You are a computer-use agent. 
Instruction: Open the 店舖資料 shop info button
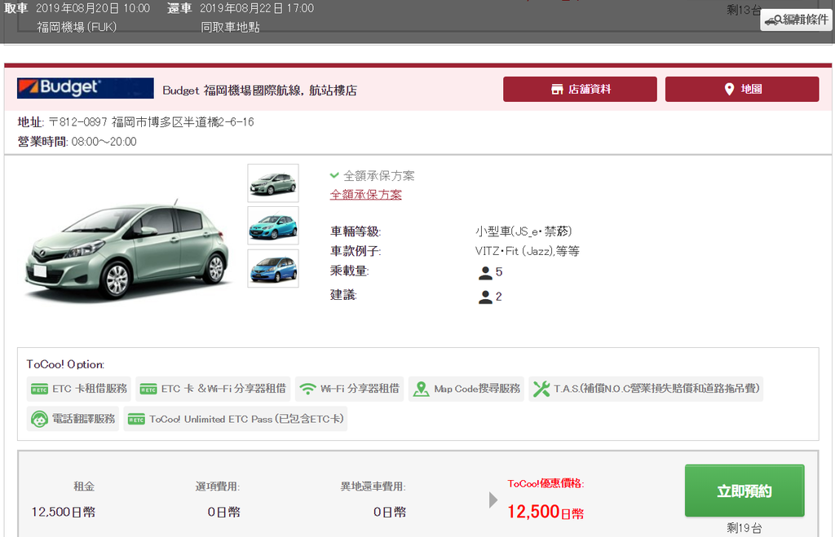tap(580, 89)
